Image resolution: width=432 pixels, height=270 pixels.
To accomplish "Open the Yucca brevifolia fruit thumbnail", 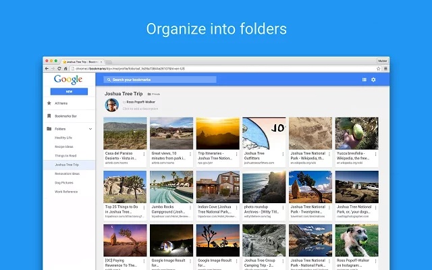I will [357, 134].
